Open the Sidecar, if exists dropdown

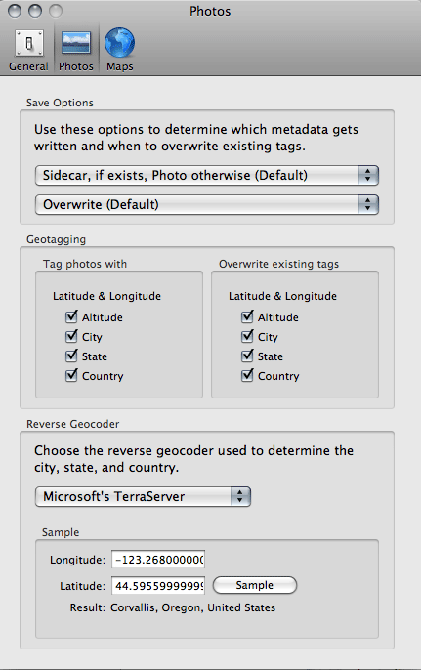click(207, 175)
